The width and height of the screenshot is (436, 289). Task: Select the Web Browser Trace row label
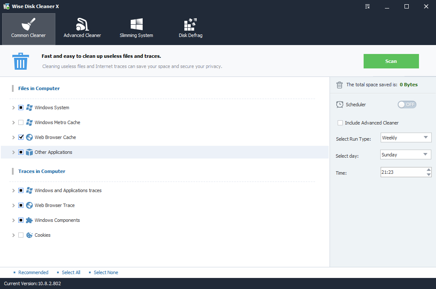(54, 205)
